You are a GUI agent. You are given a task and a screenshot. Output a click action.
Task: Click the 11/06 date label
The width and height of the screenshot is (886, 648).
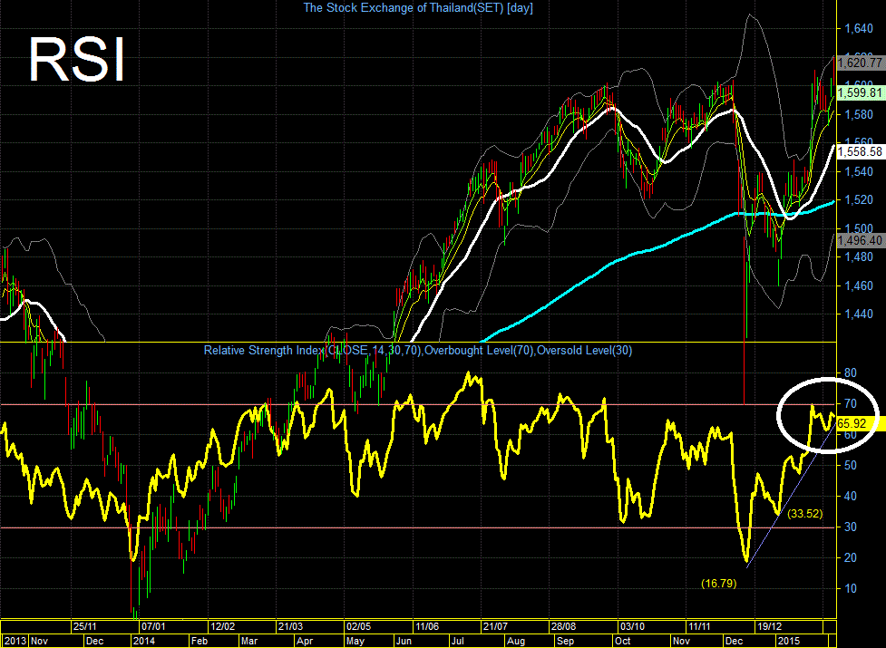pos(427,626)
